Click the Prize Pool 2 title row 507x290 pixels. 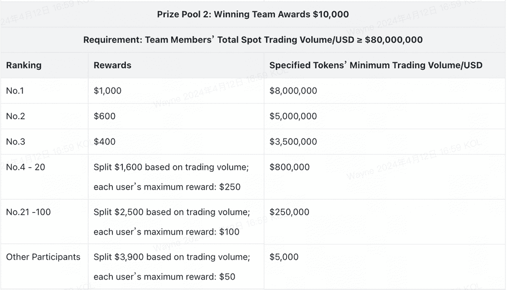point(253,14)
